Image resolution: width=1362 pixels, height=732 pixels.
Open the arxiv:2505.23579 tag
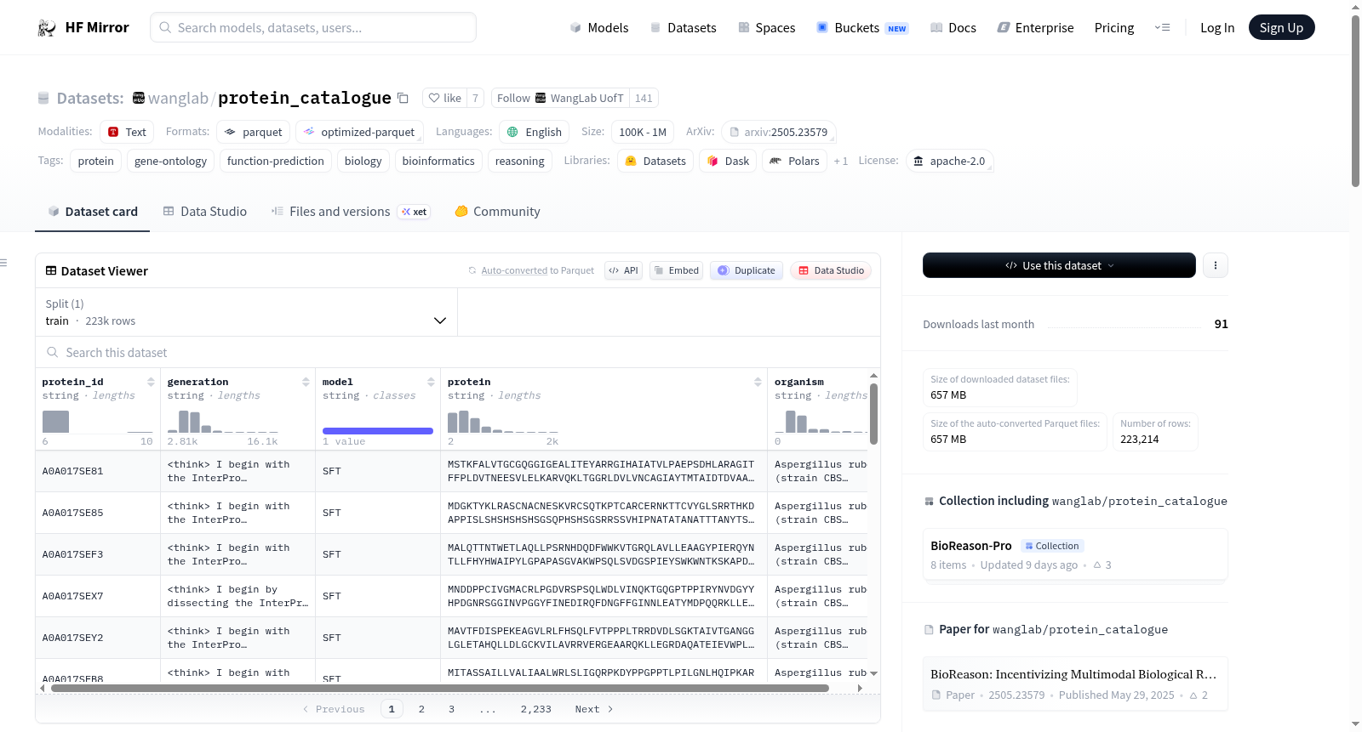779,132
